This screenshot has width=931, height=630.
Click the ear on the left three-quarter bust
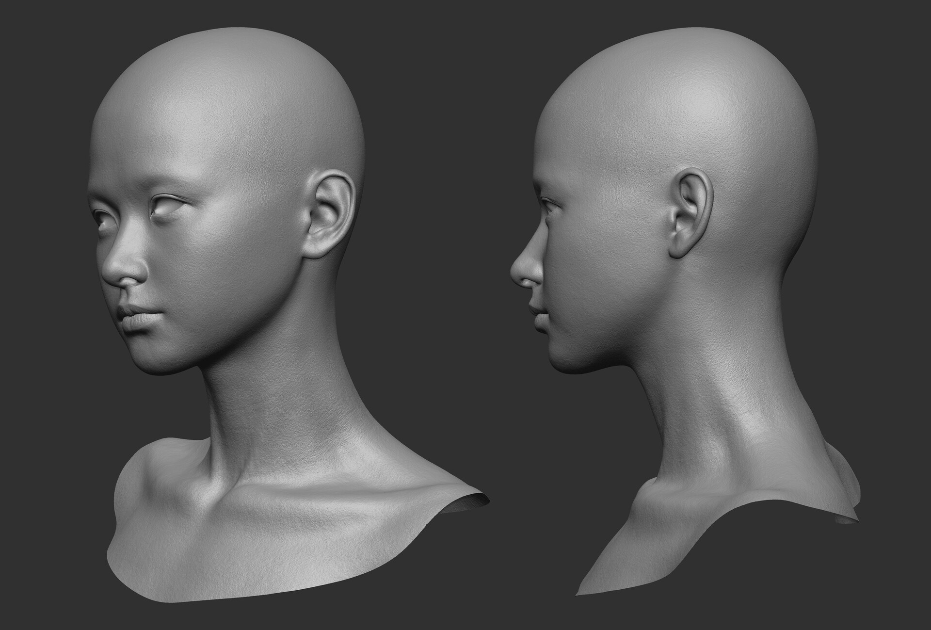(329, 213)
